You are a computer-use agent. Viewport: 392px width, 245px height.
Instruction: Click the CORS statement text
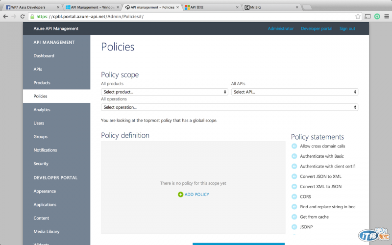click(305, 196)
